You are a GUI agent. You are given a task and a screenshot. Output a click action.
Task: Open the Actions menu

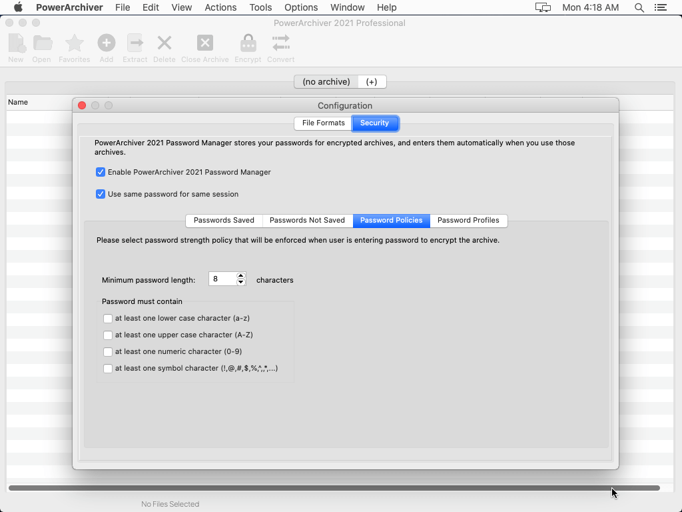[220, 7]
